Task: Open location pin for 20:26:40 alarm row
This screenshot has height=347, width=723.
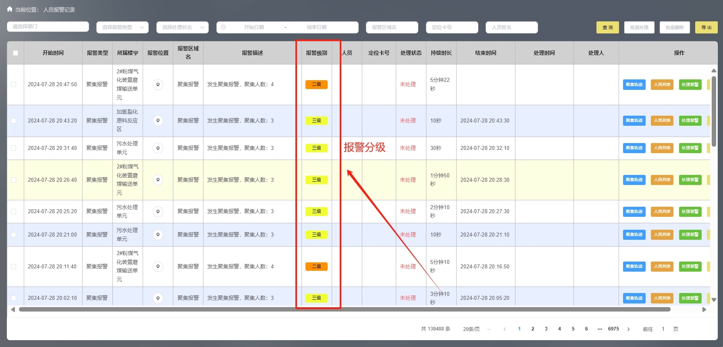Action: (x=158, y=180)
